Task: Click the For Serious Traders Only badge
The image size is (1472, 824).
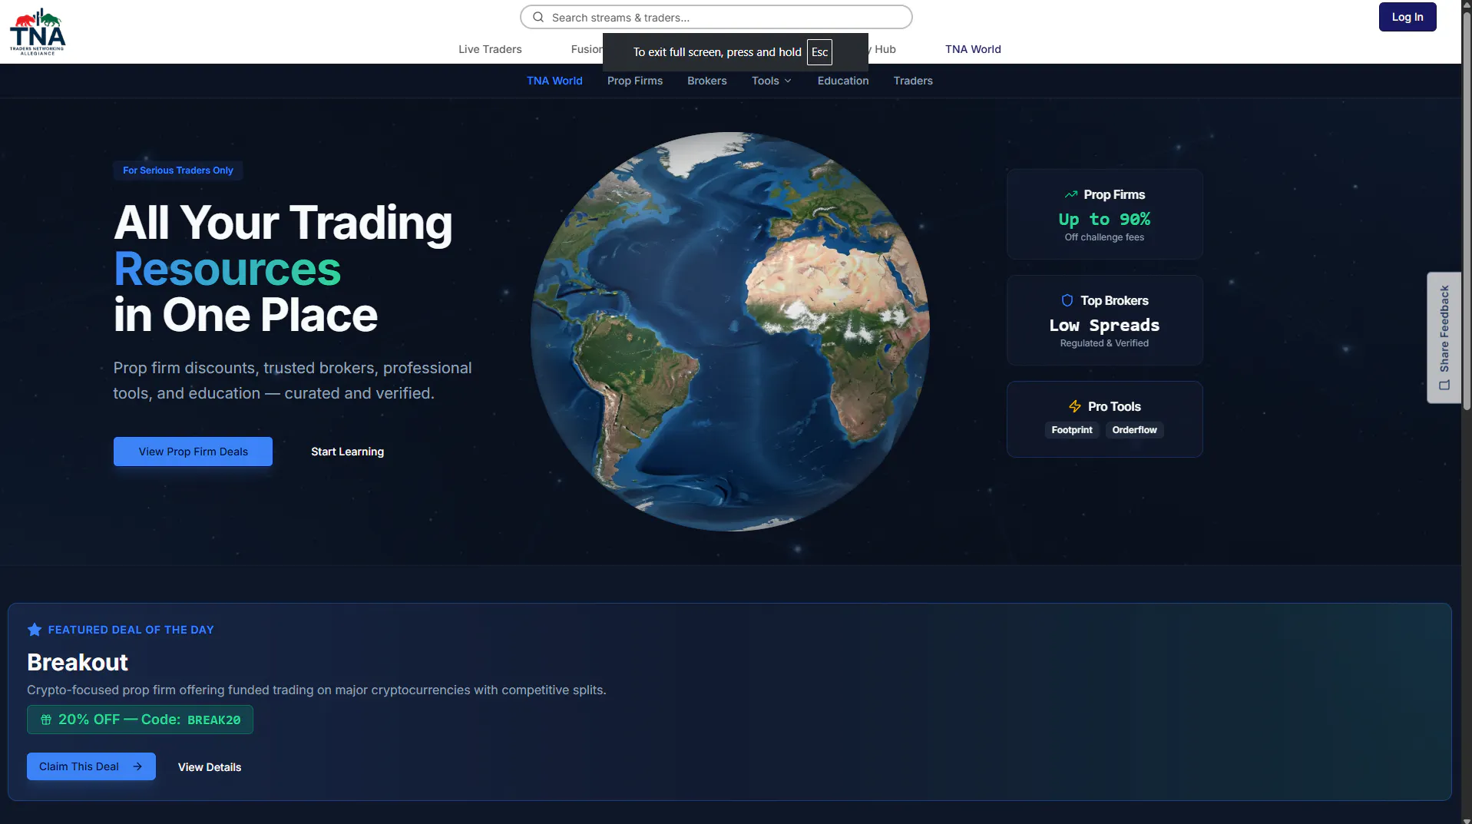Action: [178, 170]
